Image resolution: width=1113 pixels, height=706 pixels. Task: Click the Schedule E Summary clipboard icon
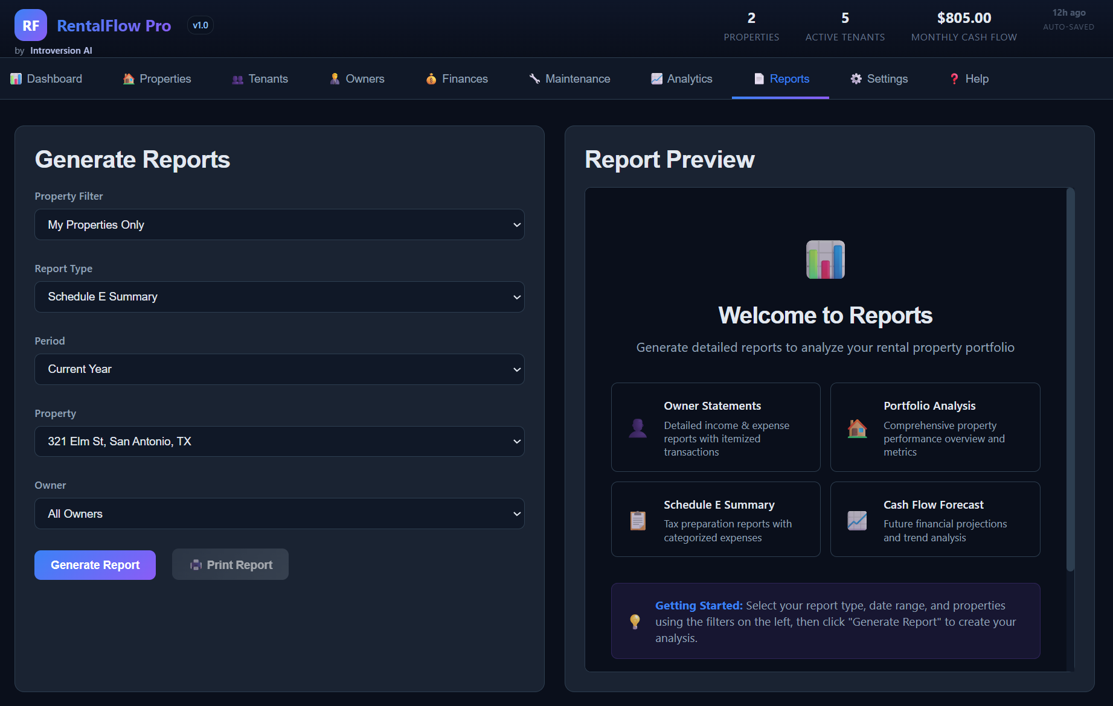(637, 520)
